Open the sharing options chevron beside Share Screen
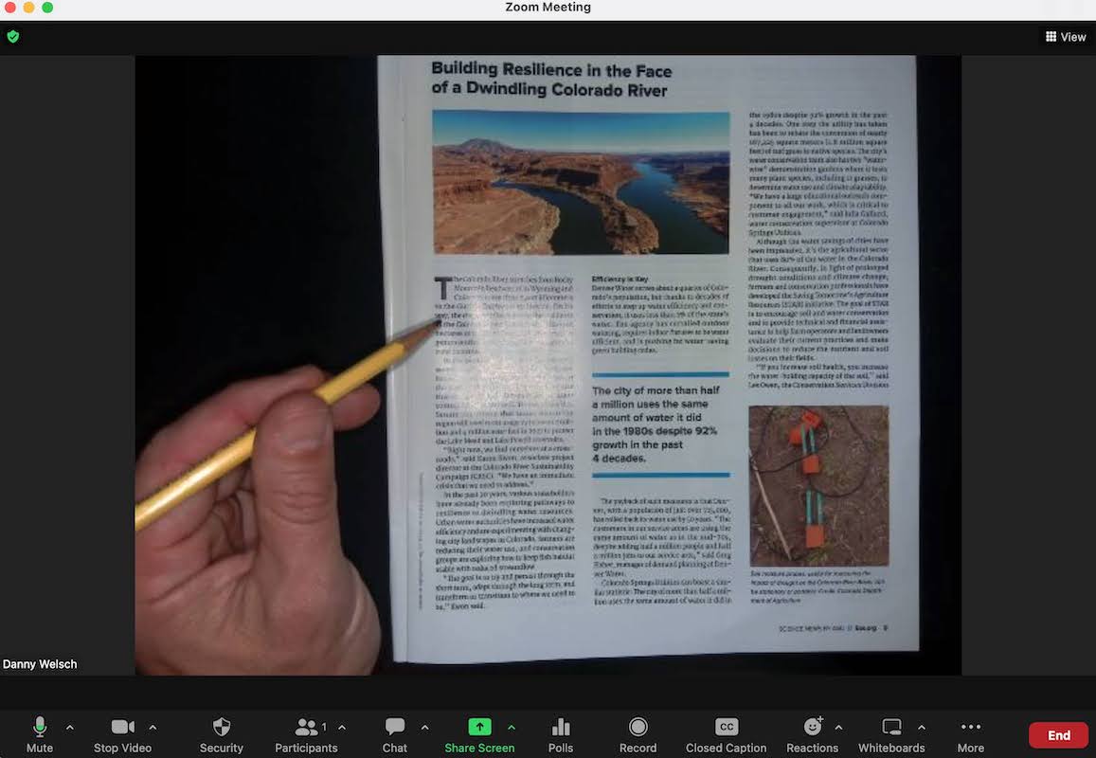The width and height of the screenshot is (1096, 758). [x=512, y=730]
